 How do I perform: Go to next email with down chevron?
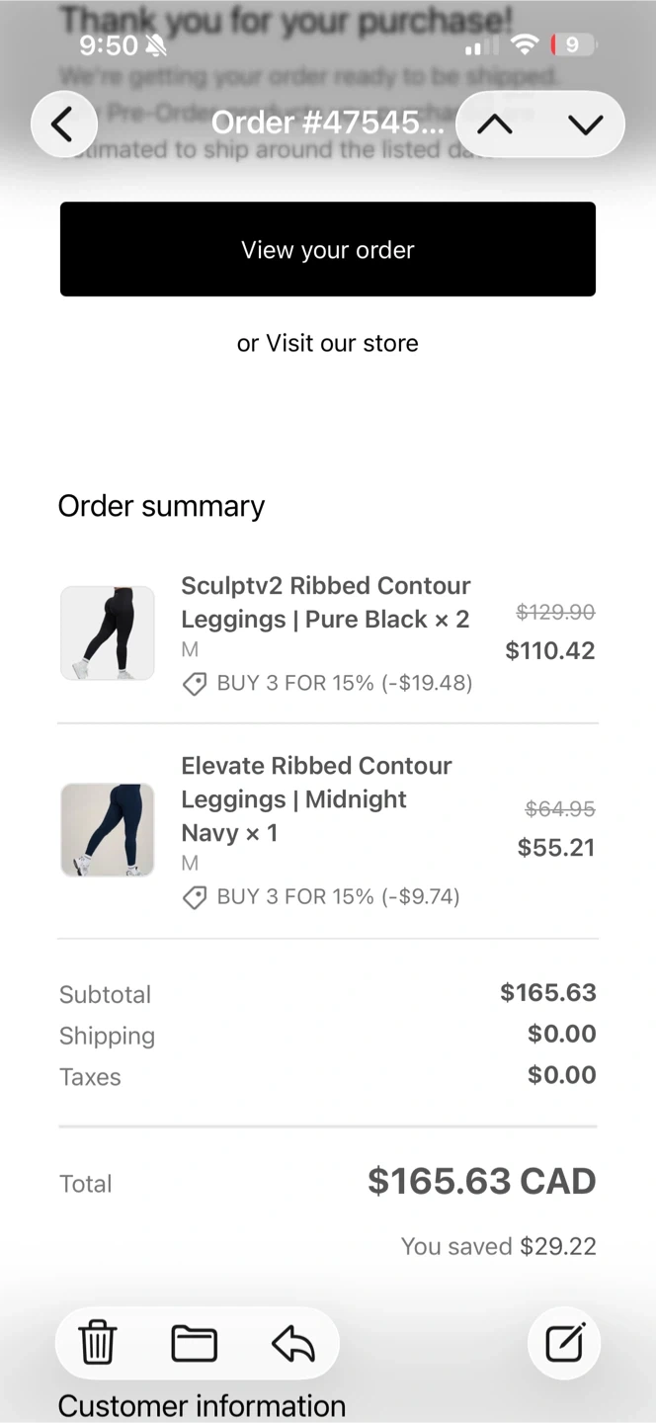586,125
